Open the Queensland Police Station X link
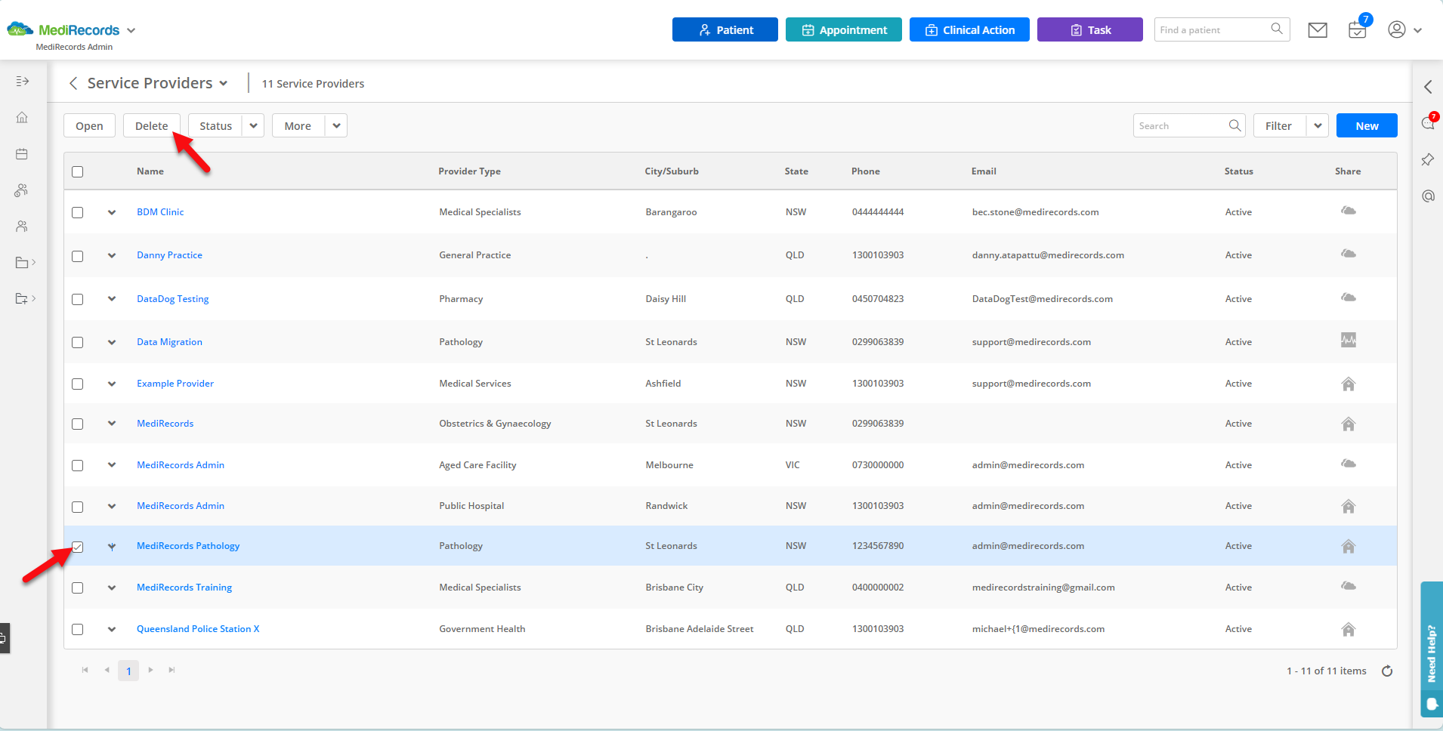This screenshot has width=1443, height=731. coord(198,628)
